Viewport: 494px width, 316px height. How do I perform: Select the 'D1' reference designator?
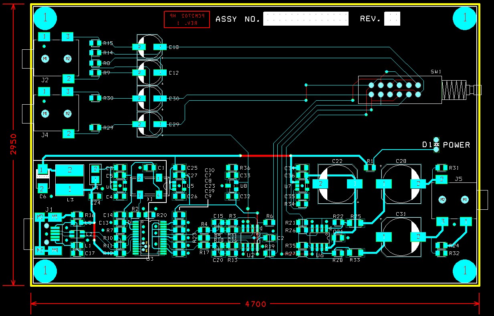[x=427, y=145]
